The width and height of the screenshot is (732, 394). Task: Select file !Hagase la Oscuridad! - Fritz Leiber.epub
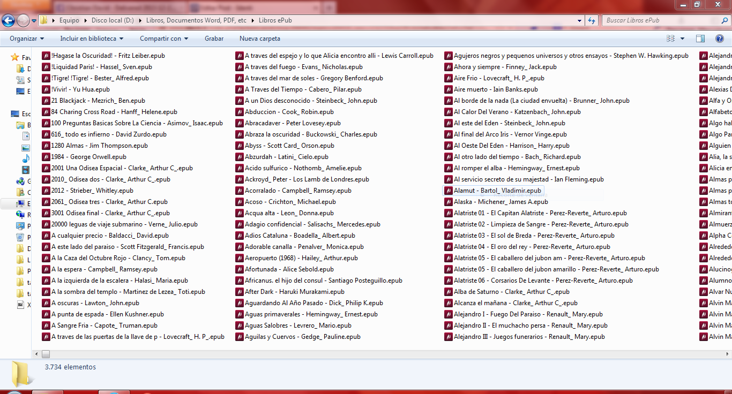104,56
